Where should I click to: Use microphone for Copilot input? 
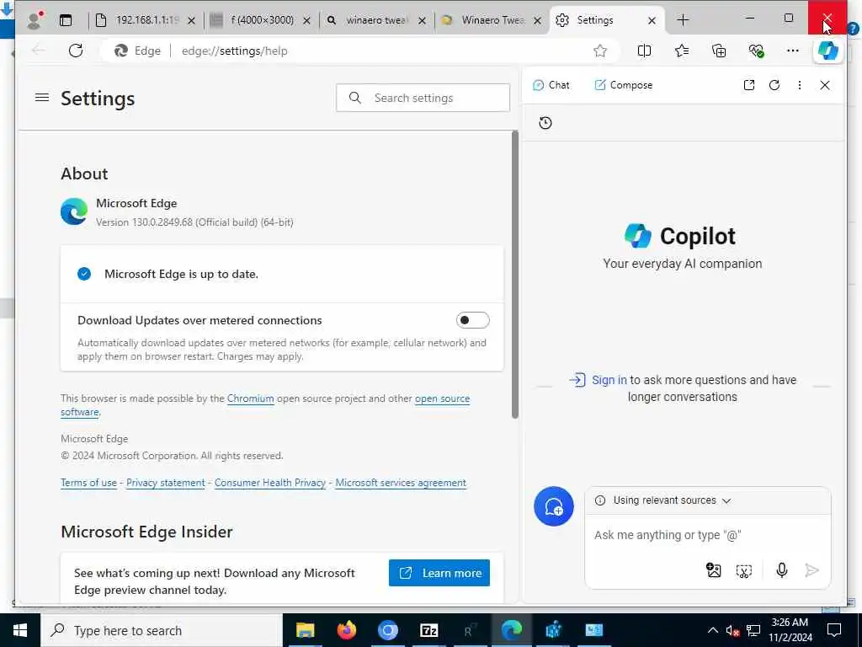782,570
